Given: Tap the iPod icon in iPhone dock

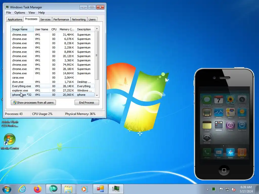Looking at the screenshot, I should pyautogui.click(x=242, y=152).
